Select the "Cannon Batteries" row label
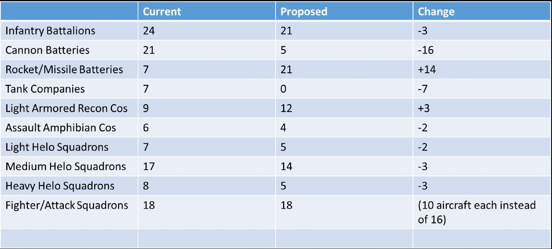The image size is (552, 249). click(x=47, y=50)
